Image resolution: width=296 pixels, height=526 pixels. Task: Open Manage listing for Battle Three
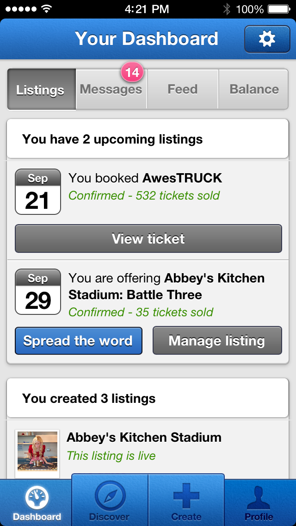(x=217, y=341)
